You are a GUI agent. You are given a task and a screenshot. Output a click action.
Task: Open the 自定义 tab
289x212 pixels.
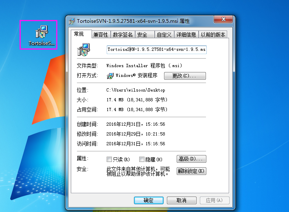[x=164, y=35]
